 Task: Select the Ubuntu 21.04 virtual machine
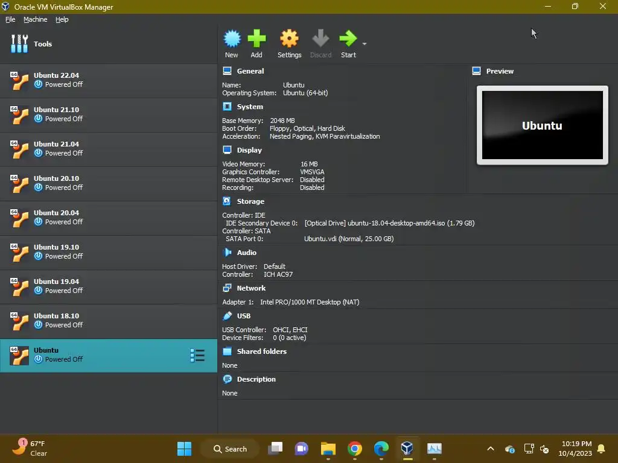tap(109, 149)
